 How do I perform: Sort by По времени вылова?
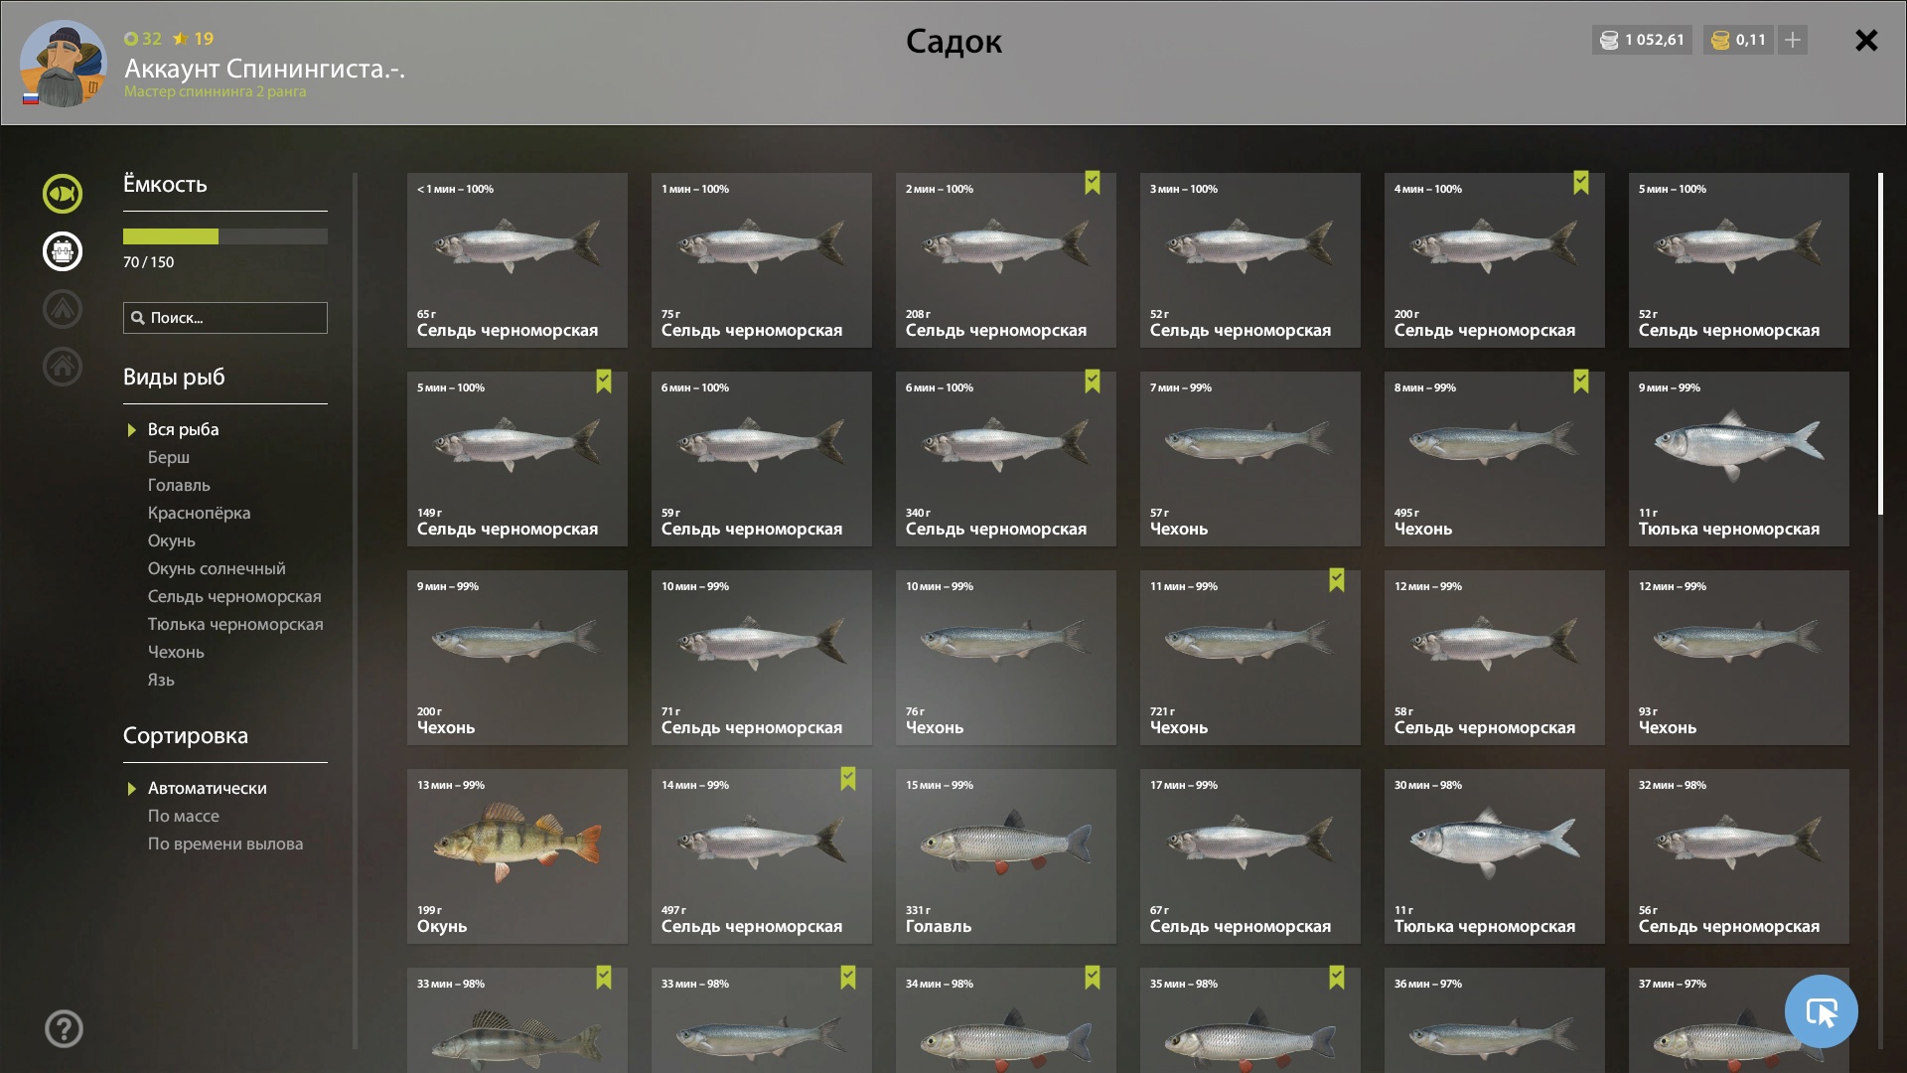[225, 843]
